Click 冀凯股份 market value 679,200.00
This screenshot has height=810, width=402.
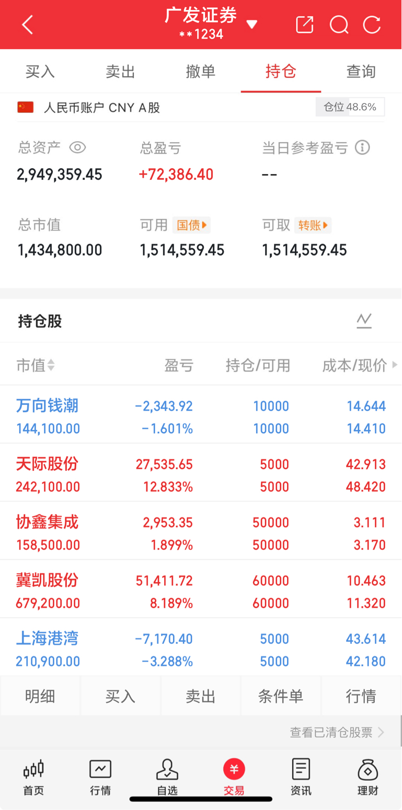click(48, 603)
